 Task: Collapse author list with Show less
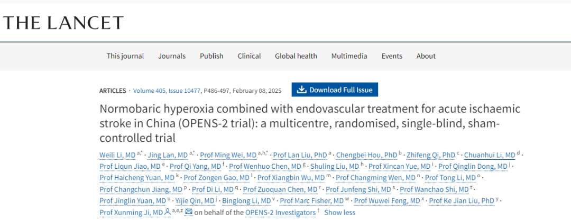[x=339, y=213]
